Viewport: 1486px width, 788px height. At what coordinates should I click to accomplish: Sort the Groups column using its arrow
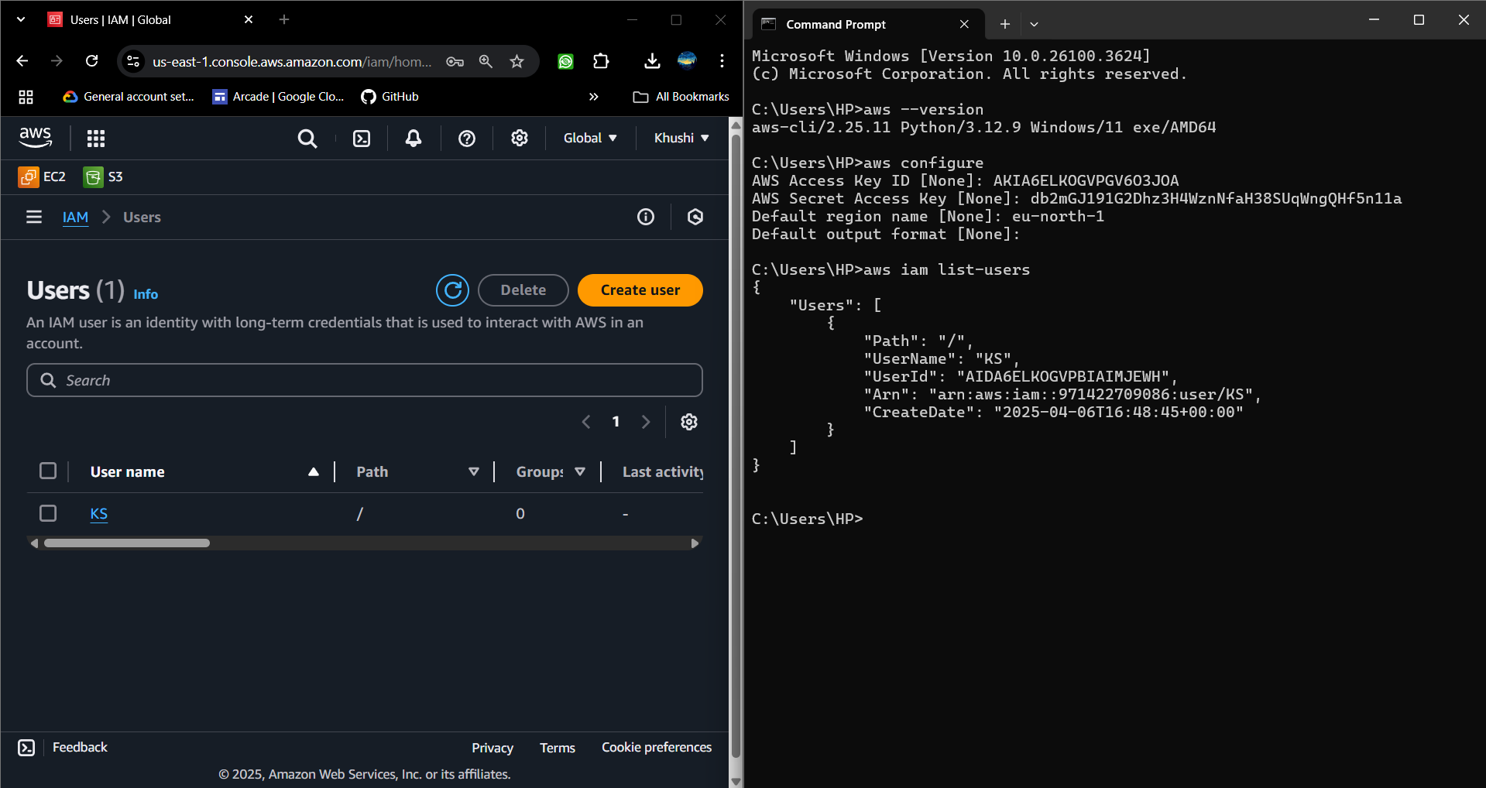(580, 471)
